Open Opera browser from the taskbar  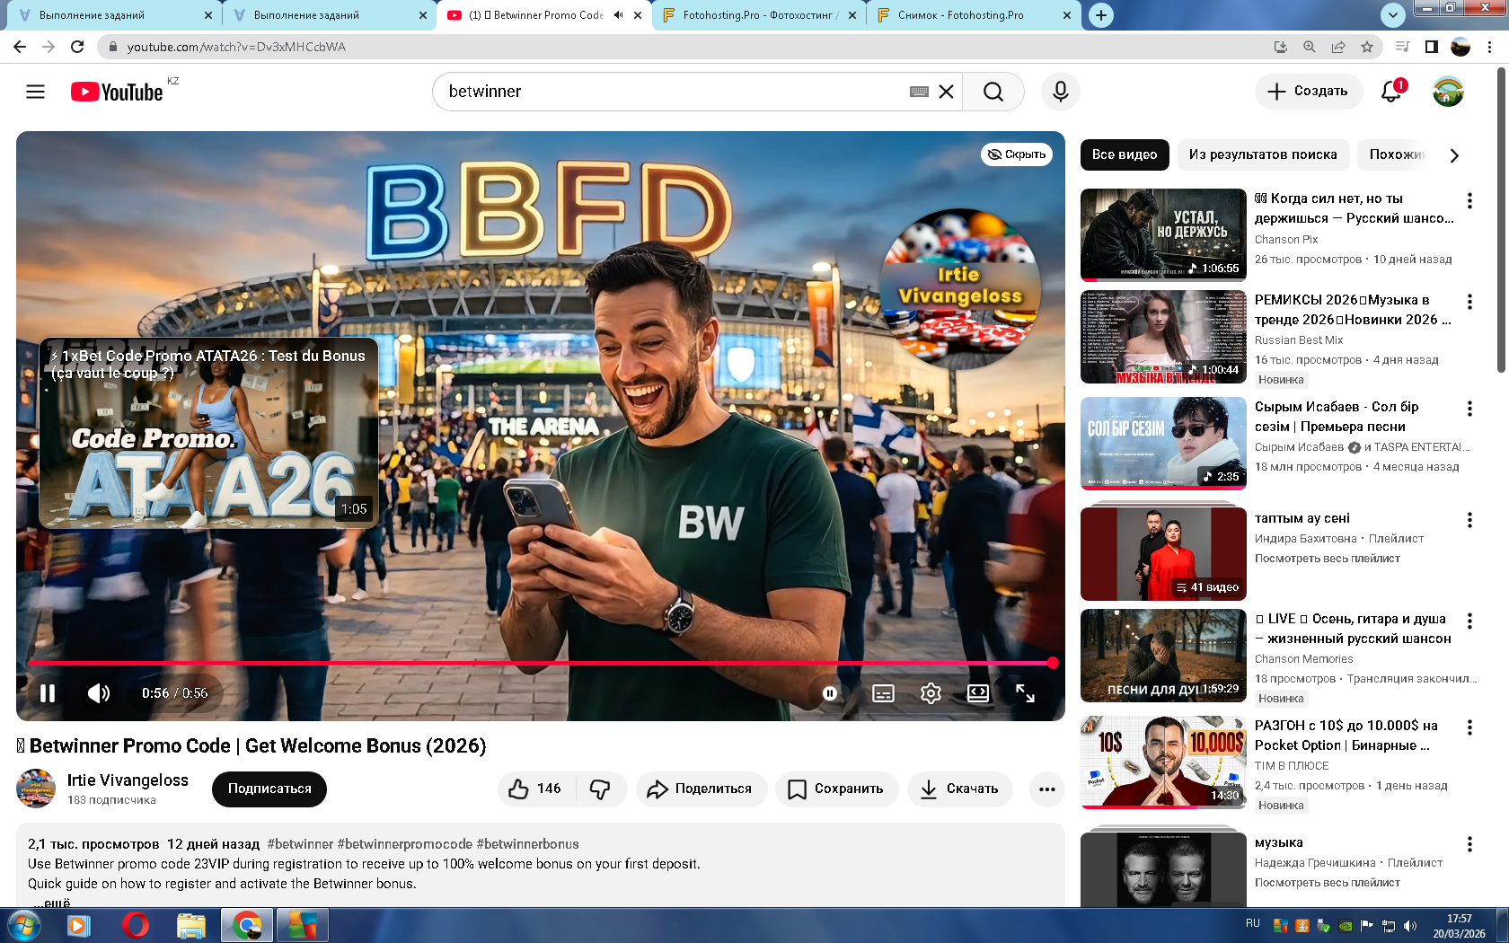[135, 924]
